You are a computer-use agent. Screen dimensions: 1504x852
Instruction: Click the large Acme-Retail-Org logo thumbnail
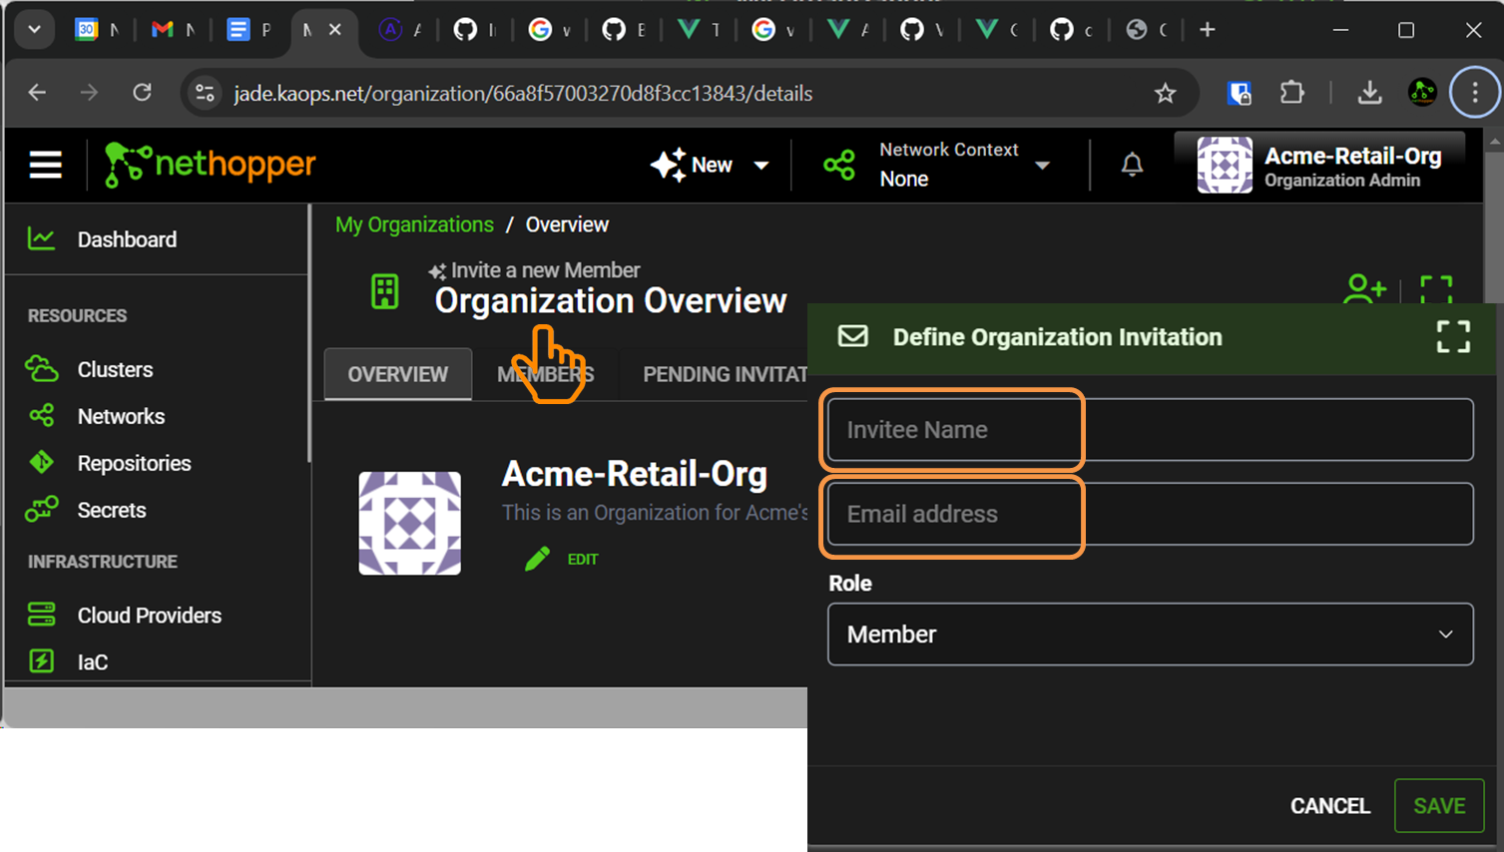(409, 523)
